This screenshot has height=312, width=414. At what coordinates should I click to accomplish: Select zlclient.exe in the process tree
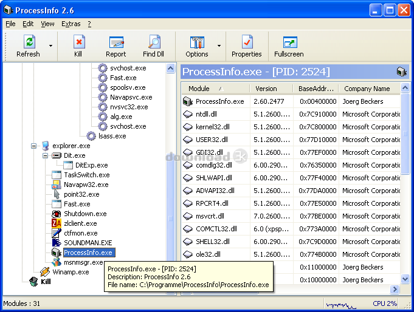80,223
